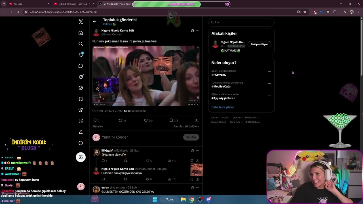Open the verified badge sidebar icon

pos(81,88)
